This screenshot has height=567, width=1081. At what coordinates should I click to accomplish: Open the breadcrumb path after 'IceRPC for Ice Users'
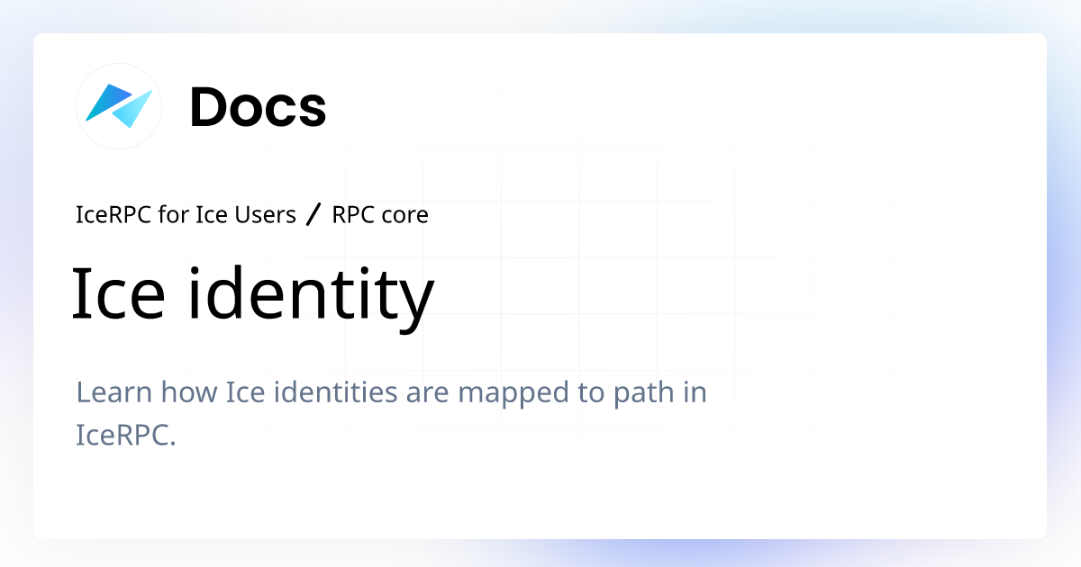pos(380,214)
